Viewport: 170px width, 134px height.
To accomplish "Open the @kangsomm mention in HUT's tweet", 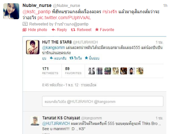I will [54, 48].
